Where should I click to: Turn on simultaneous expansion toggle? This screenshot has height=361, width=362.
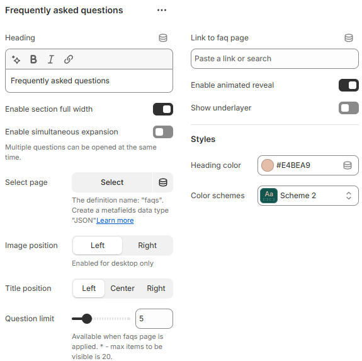pos(163,132)
